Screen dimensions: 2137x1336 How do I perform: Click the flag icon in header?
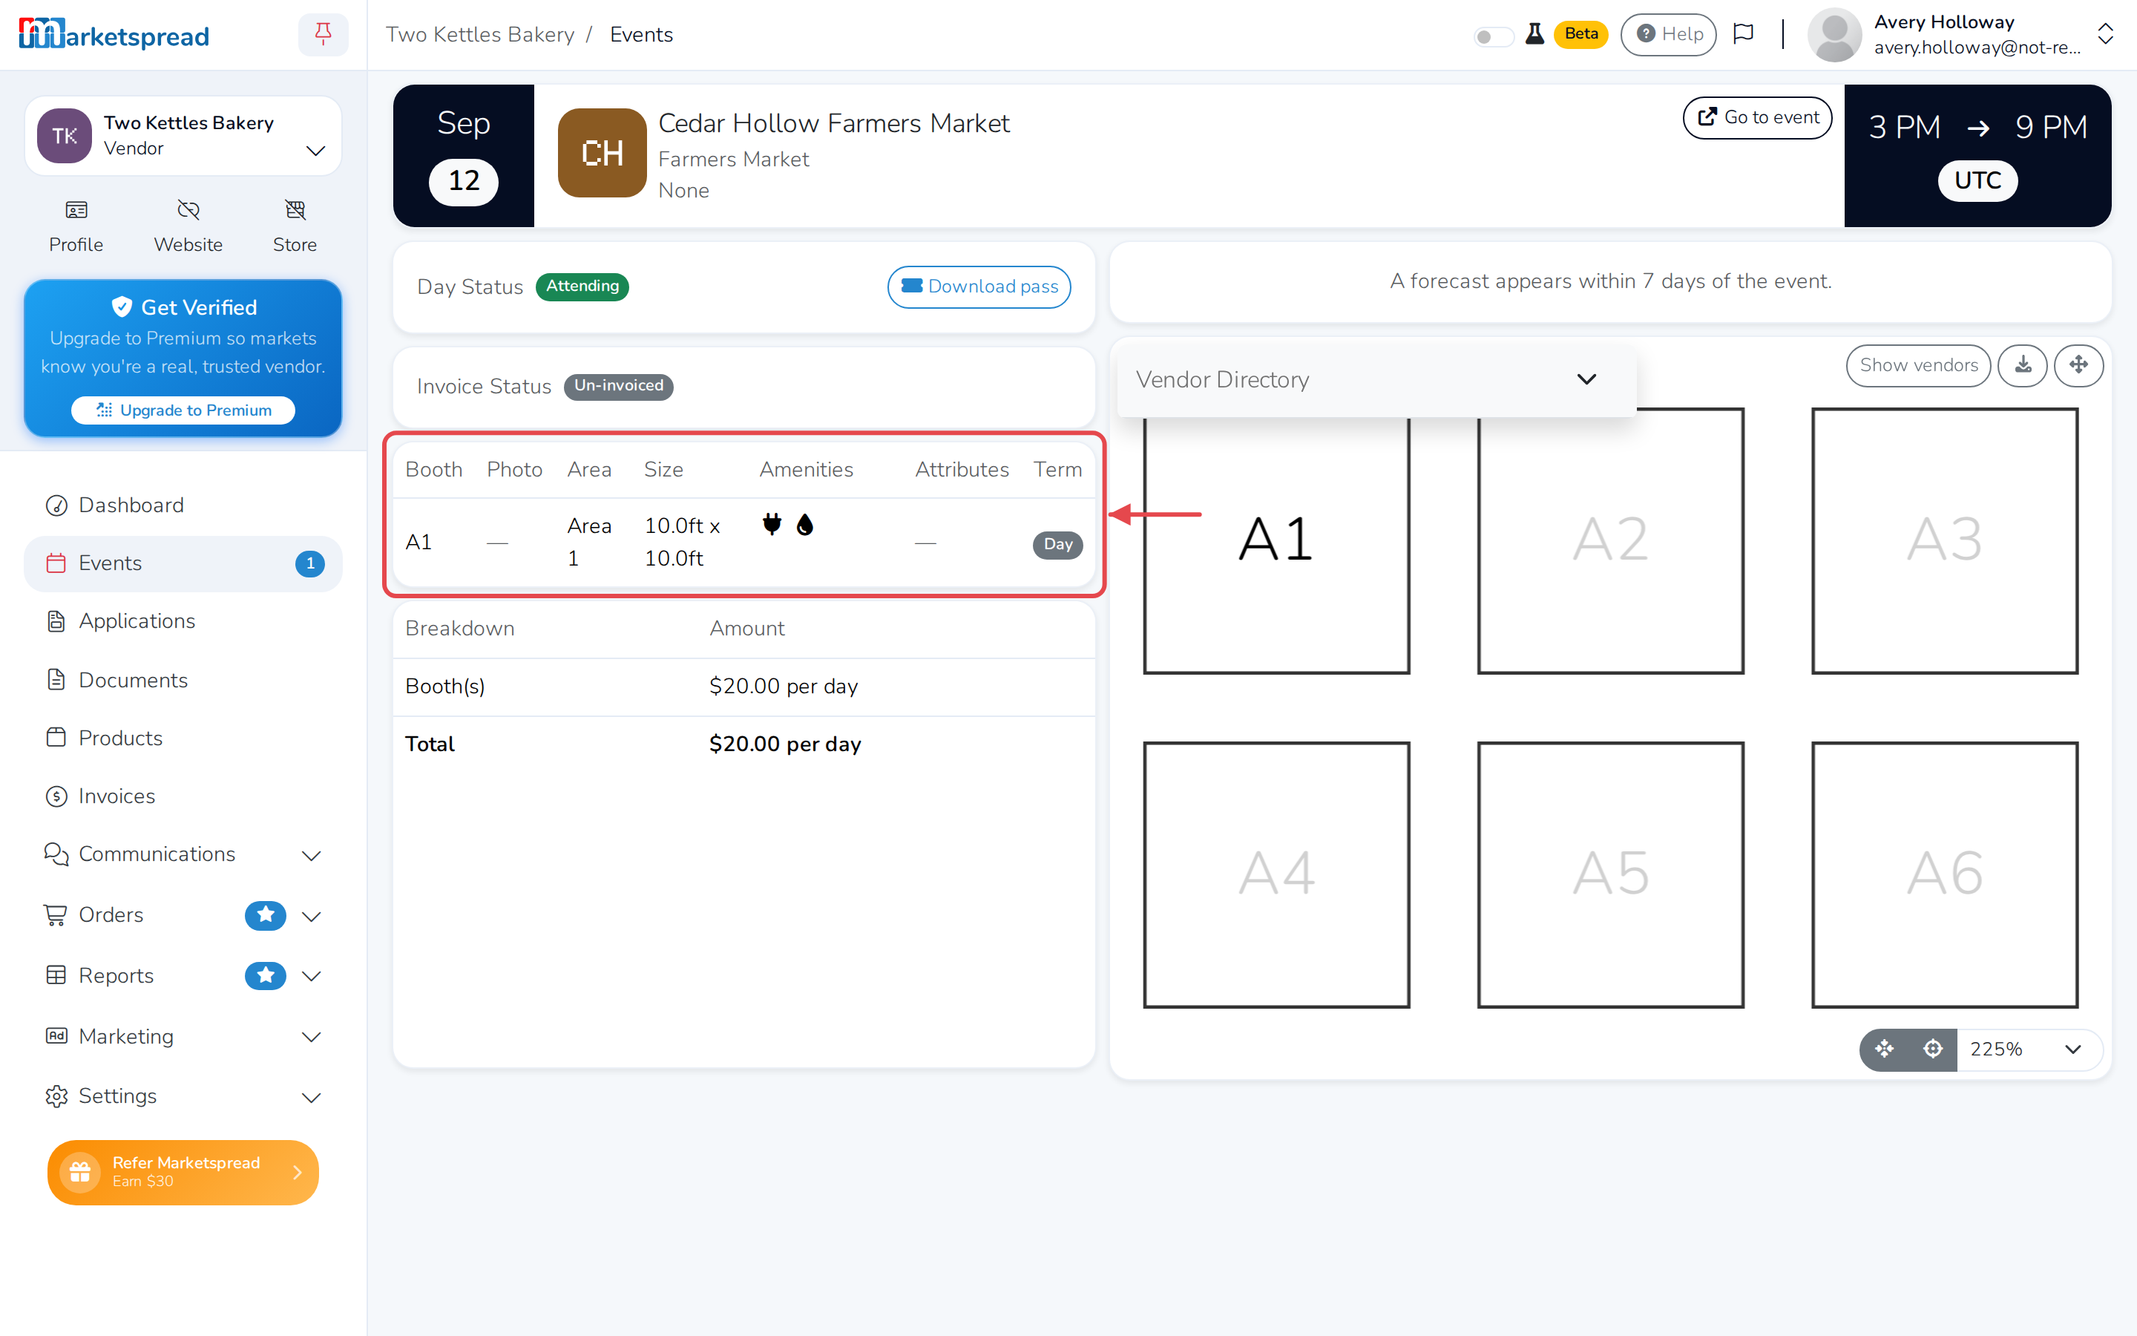point(1743,34)
